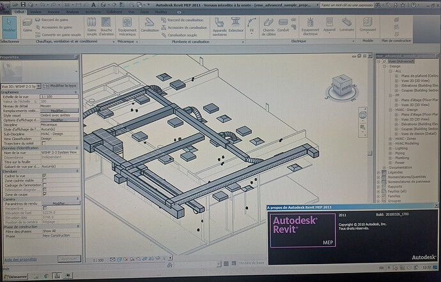Viewport: 441px width, 282px height.
Task: Select the Composant tool
Action: (367, 26)
